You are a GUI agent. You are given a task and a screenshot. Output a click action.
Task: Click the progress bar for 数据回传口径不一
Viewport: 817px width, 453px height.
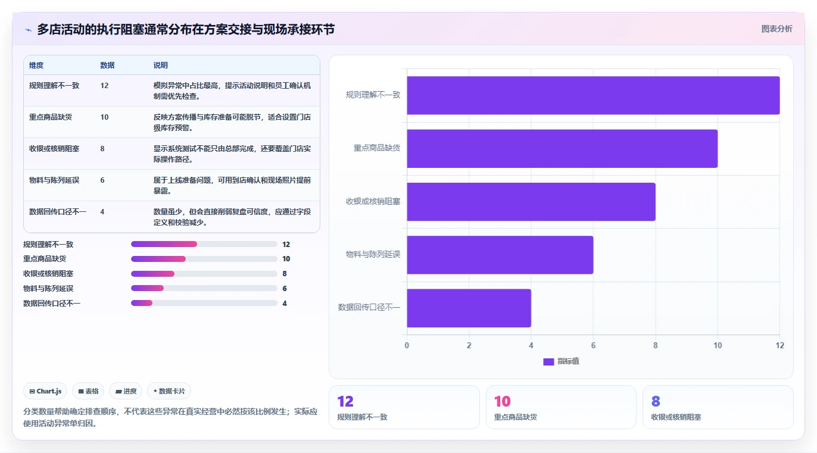[x=204, y=303]
